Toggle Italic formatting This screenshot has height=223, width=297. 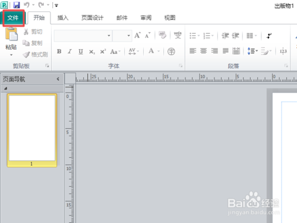coord(69,52)
